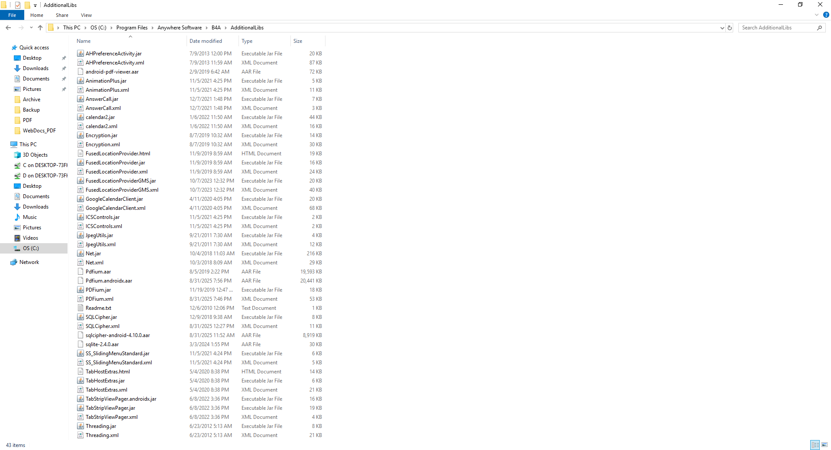831x450 pixels.
Task: Open Network in the navigation pane
Action: (x=29, y=262)
